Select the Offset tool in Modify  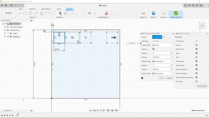pos(66,13)
